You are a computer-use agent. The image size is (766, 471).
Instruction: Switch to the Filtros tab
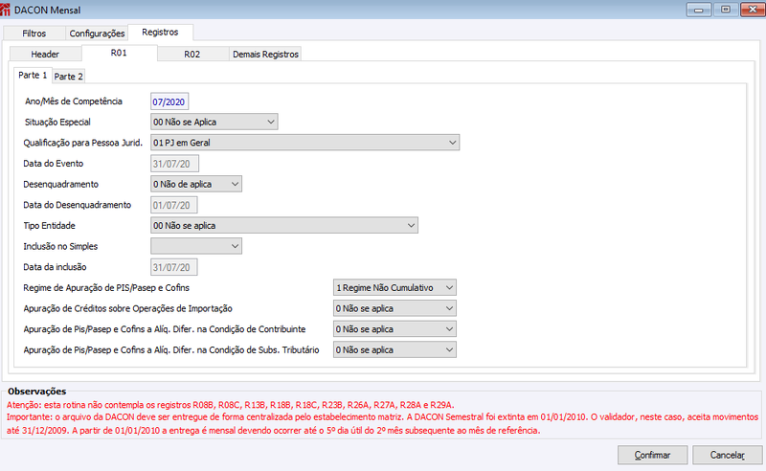34,34
